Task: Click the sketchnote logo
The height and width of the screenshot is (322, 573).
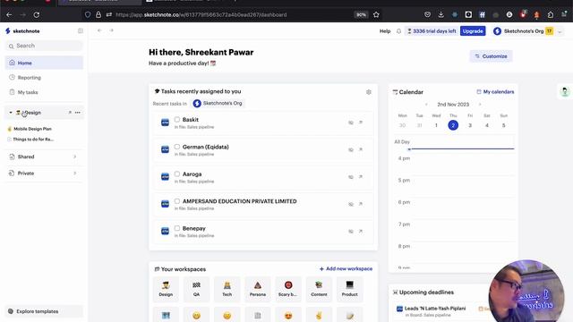Action: (22, 31)
